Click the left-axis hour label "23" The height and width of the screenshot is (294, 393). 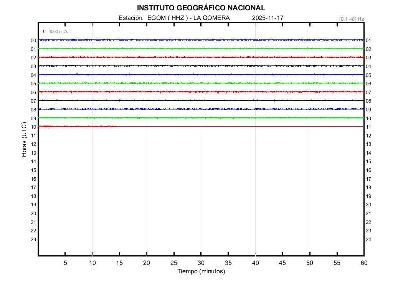click(33, 240)
